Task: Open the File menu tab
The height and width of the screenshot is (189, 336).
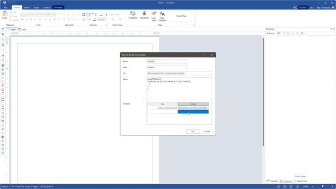Action: click(6, 7)
